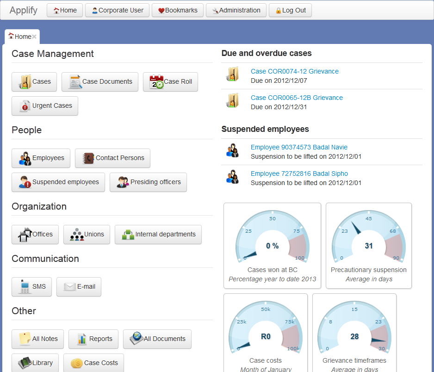Screen dimensions: 434x372
Task: Open the Administration menu
Action: (x=236, y=10)
